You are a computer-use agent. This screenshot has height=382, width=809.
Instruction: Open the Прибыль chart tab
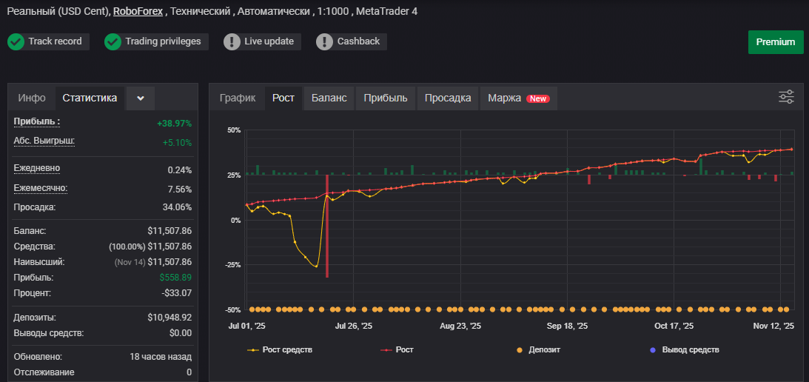[x=386, y=98]
